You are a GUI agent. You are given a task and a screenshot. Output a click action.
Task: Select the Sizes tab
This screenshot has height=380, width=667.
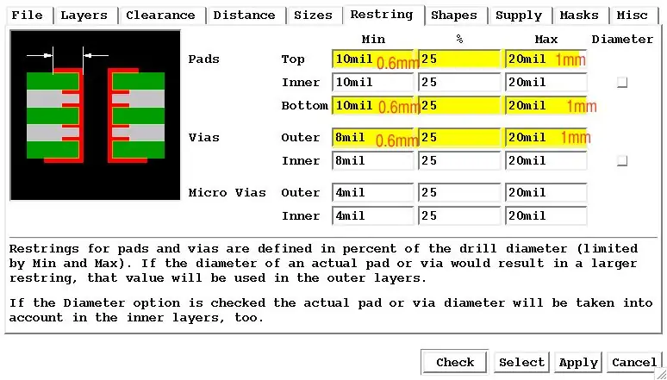pos(315,16)
